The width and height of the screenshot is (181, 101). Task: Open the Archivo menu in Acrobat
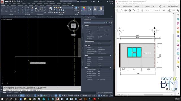(118, 4)
